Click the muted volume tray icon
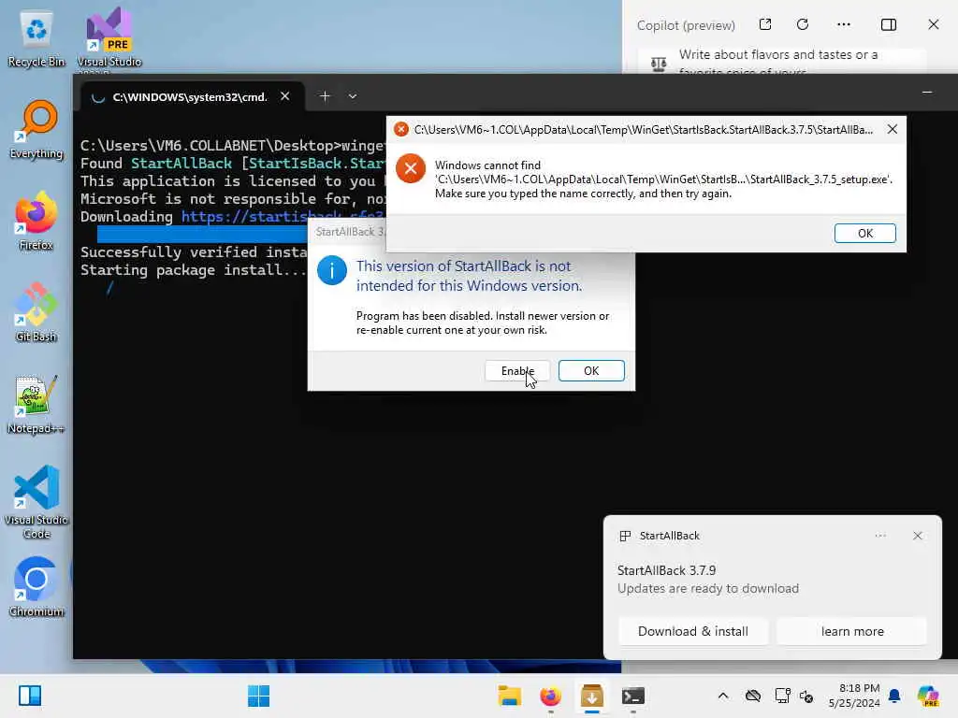 point(806,696)
